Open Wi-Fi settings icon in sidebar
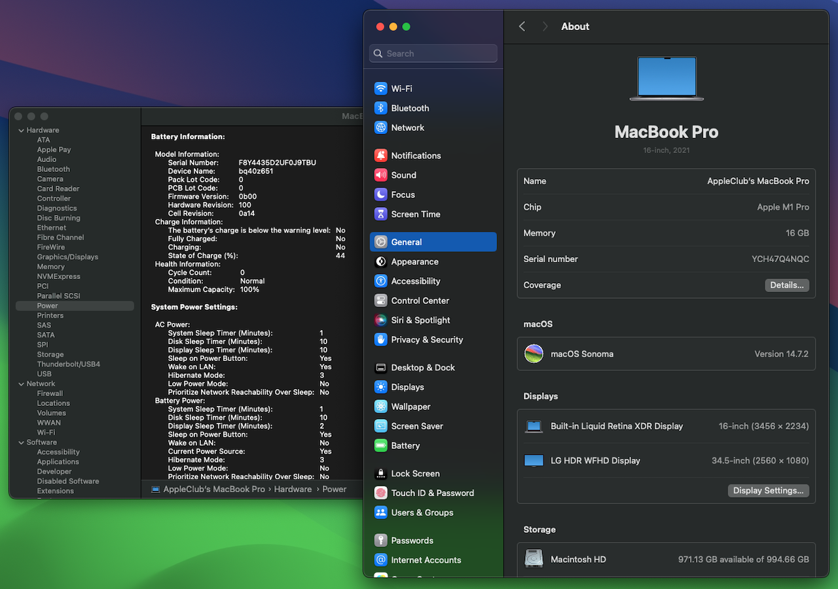 click(x=380, y=88)
